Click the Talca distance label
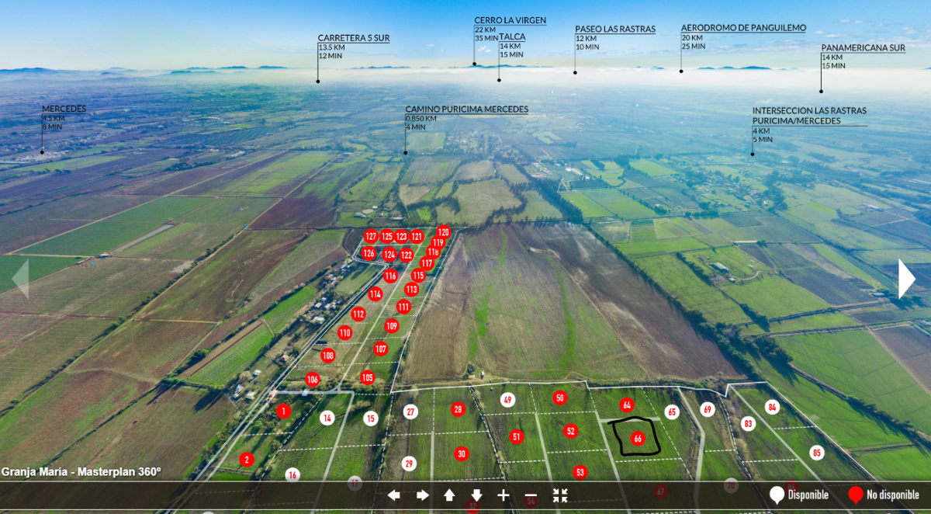 (x=512, y=36)
